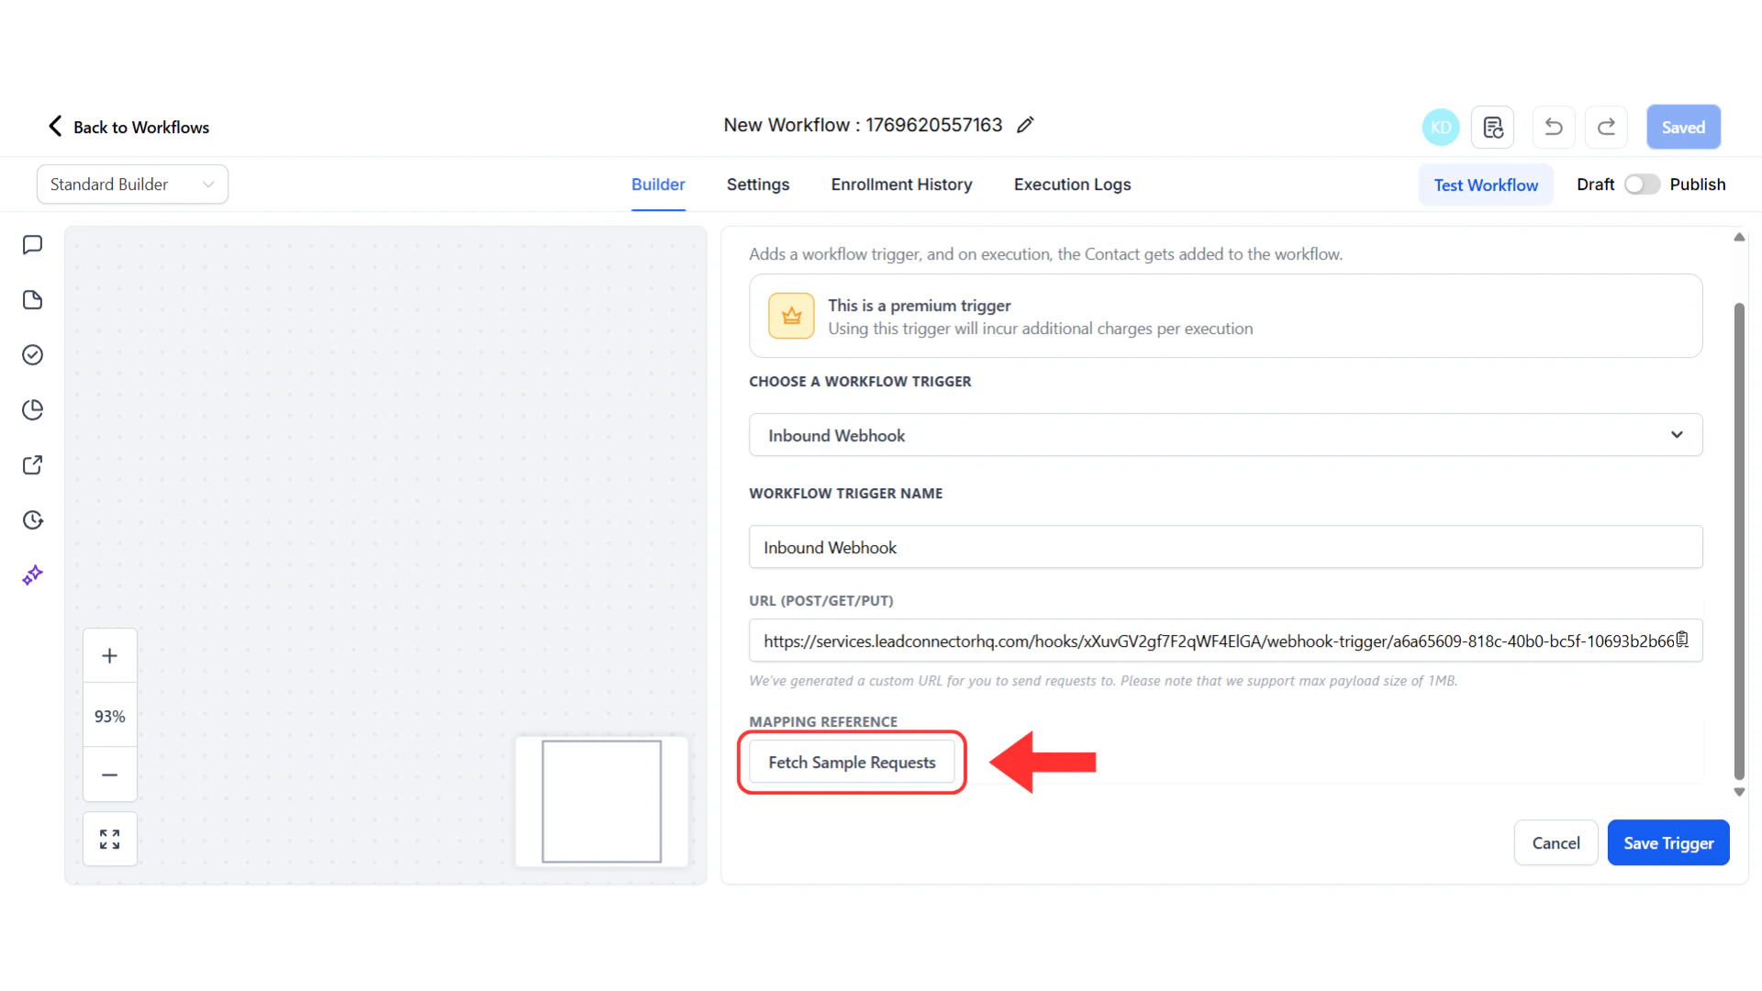Expand the workflow trigger chevron
This screenshot has width=1762, height=991.
coord(1677,434)
